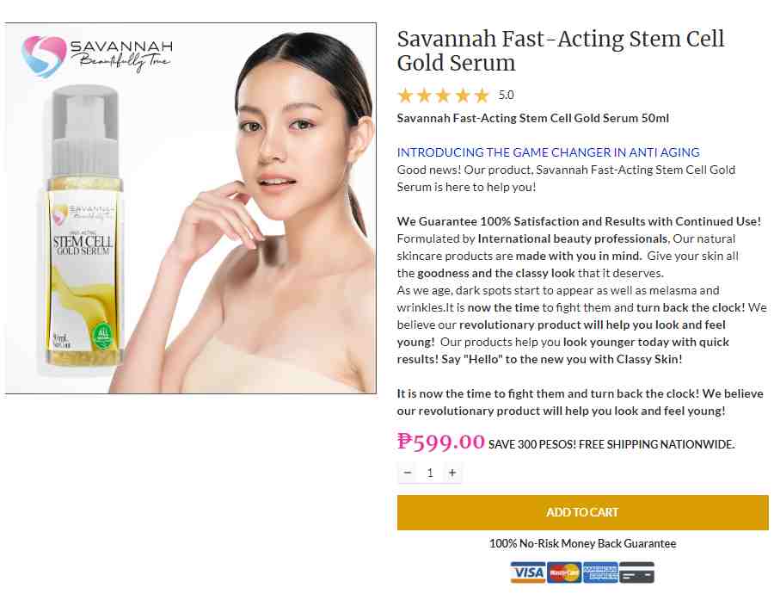Click the fifth gold rating star
The width and height of the screenshot is (774, 594).
[482, 95]
